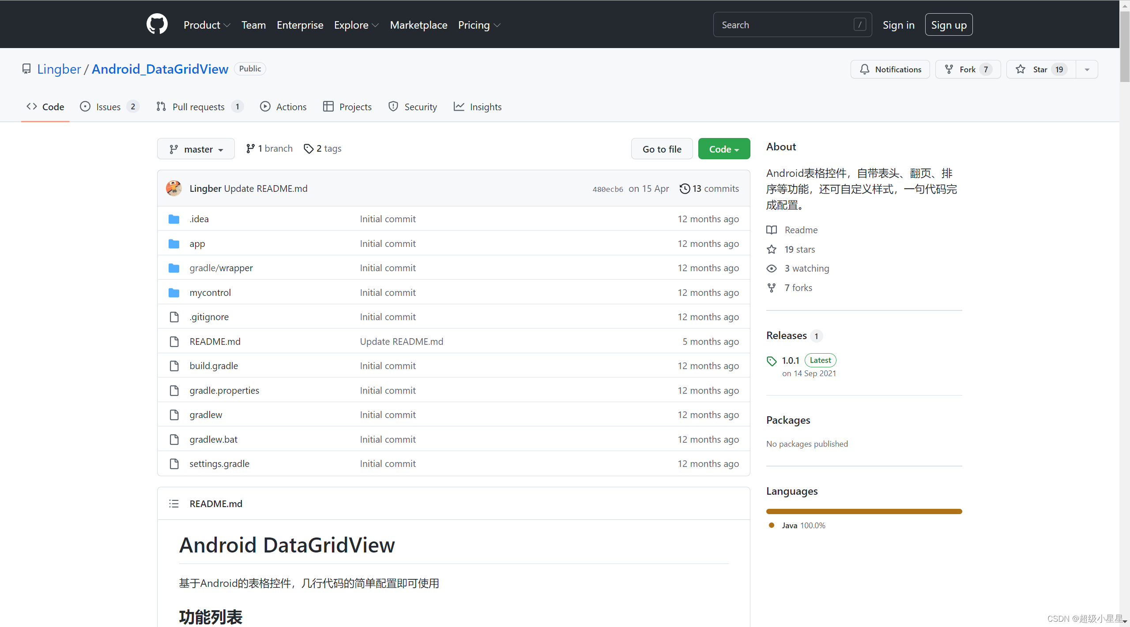Open README table of contents list icon
The image size is (1130, 627).
tap(174, 504)
